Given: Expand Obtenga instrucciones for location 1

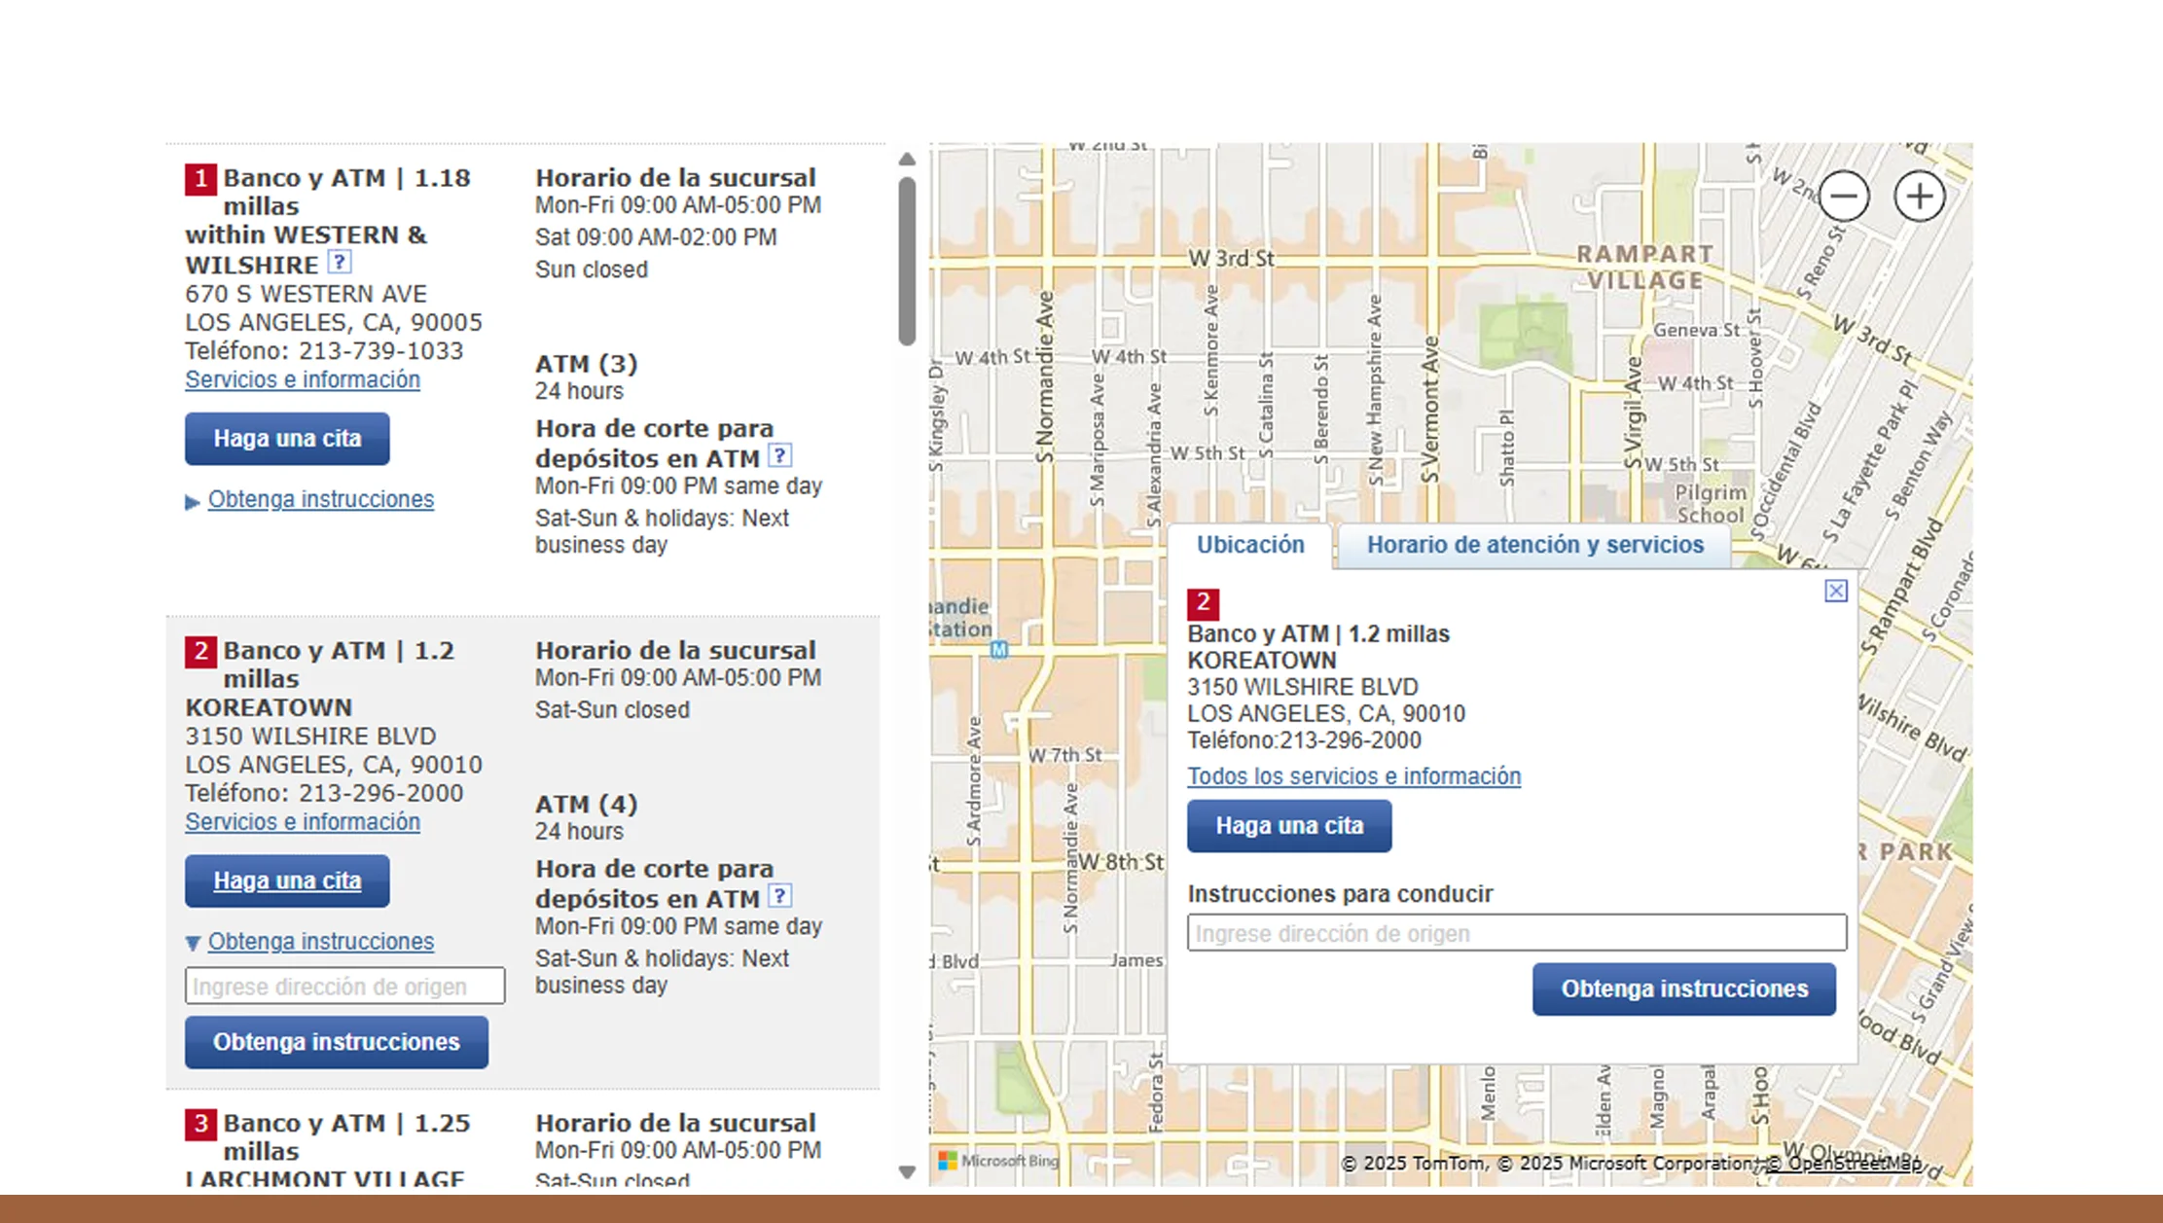Looking at the screenshot, I should (320, 499).
